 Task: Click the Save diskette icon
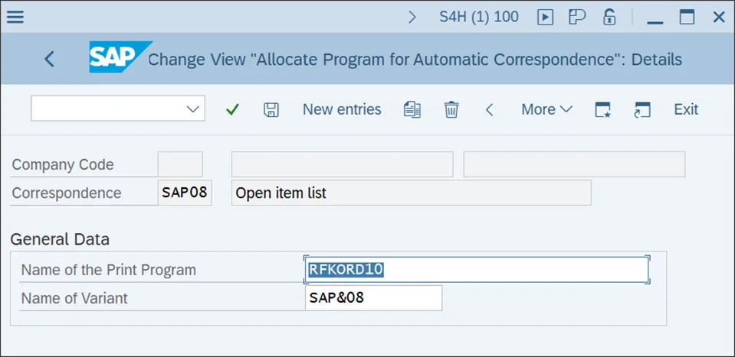(271, 109)
